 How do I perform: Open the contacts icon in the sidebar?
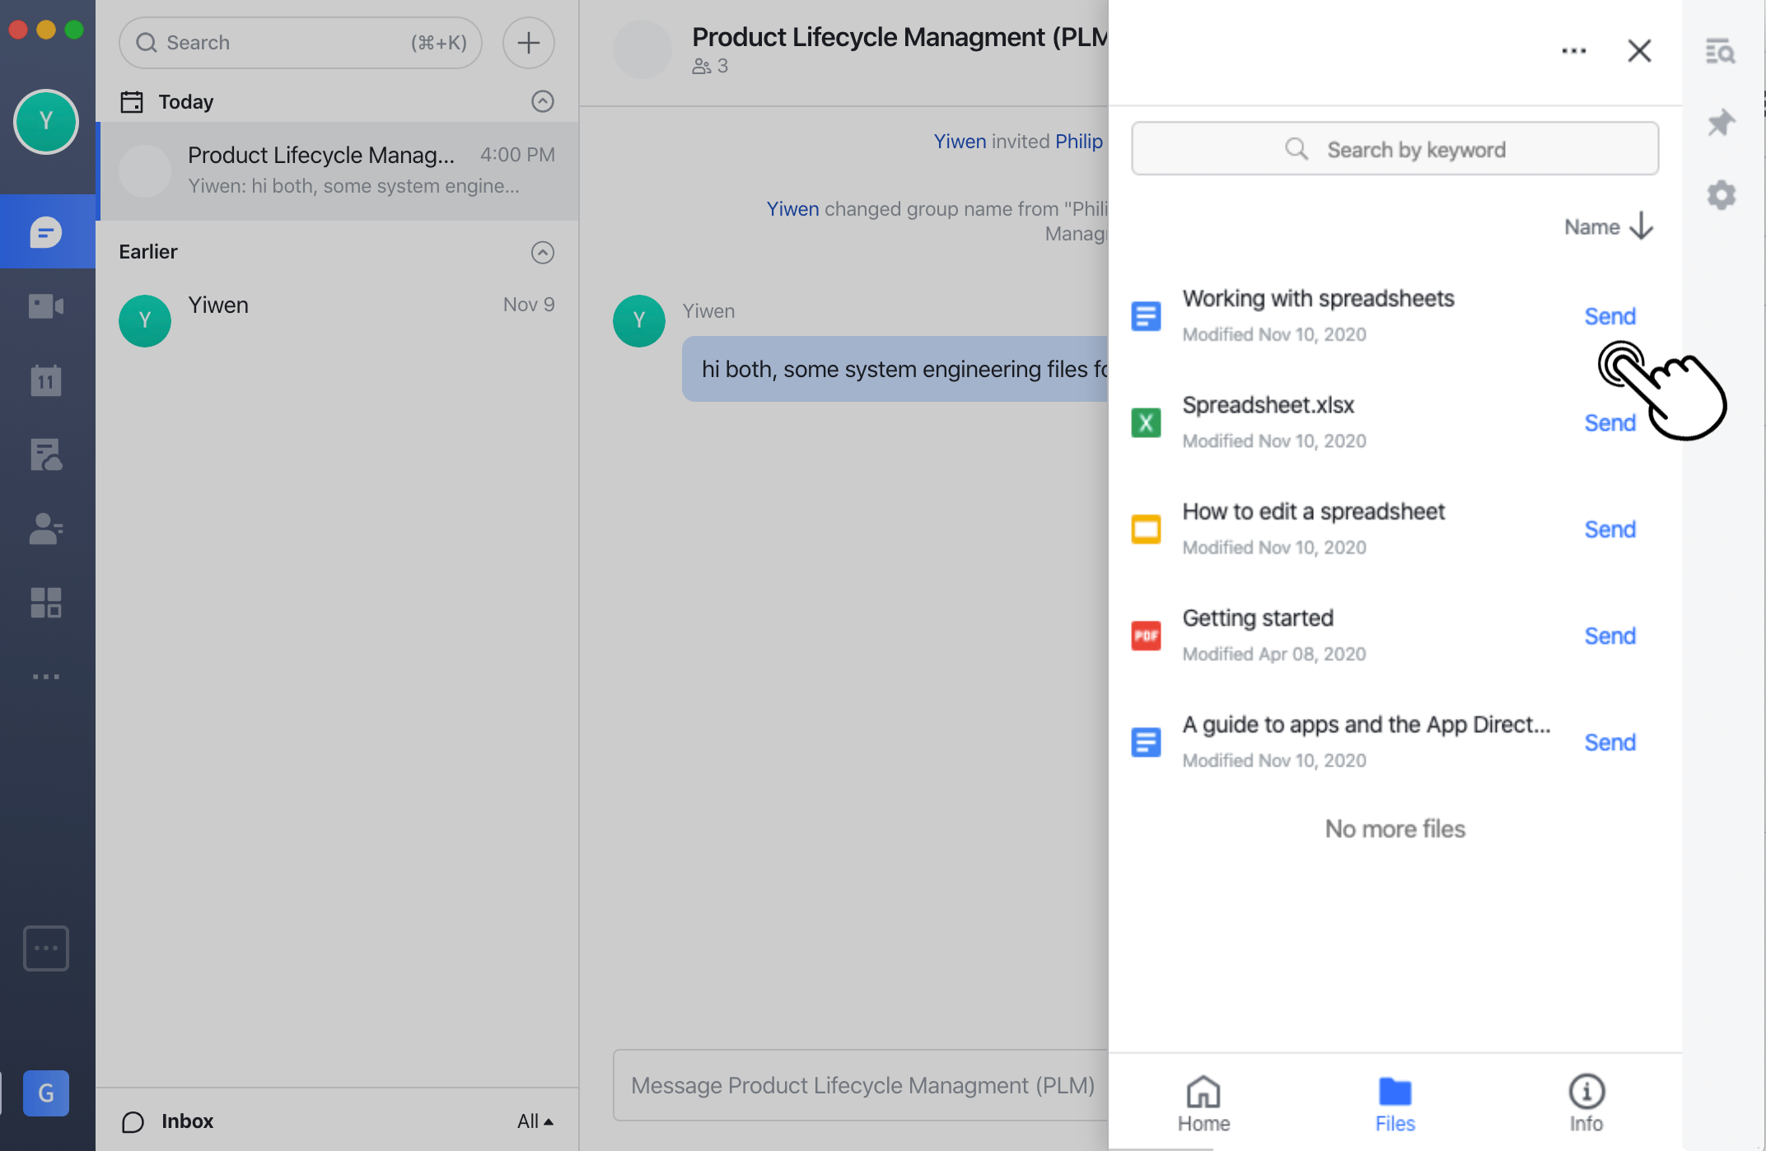46,528
